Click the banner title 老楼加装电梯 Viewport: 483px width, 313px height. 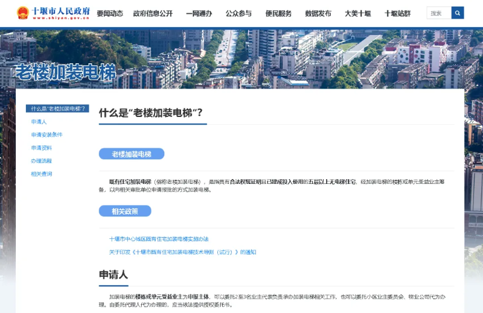[66, 72]
